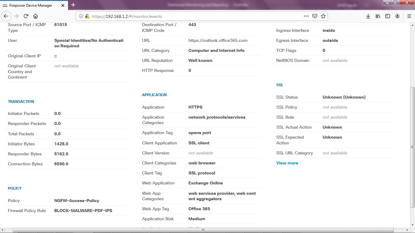Bookmark this page with the star icon

323,16
